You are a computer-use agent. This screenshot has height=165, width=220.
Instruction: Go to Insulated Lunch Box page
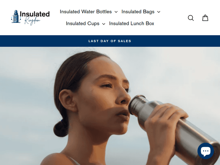132,23
